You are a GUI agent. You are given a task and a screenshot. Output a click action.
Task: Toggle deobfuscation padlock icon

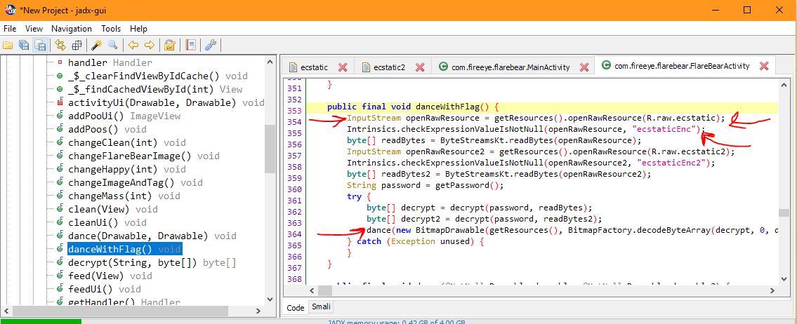pyautogui.click(x=169, y=46)
